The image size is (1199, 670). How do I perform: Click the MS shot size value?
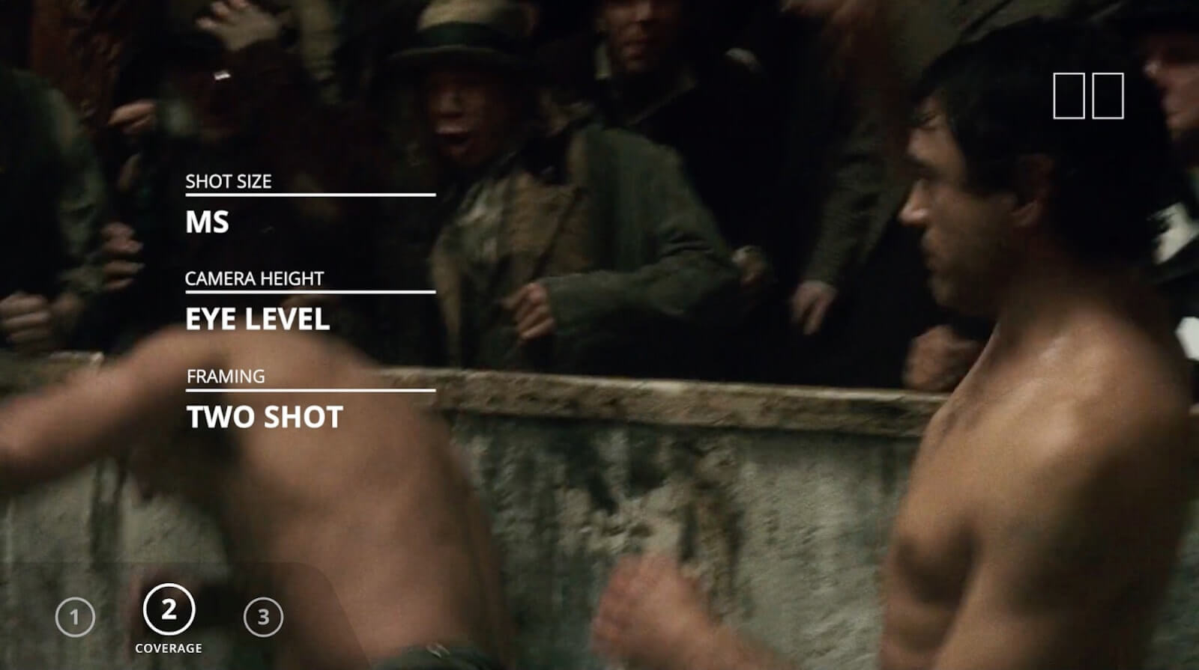(207, 222)
